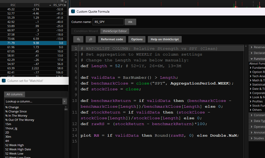Open the Options button in editor
The height and width of the screenshot is (158, 265).
(137, 39)
